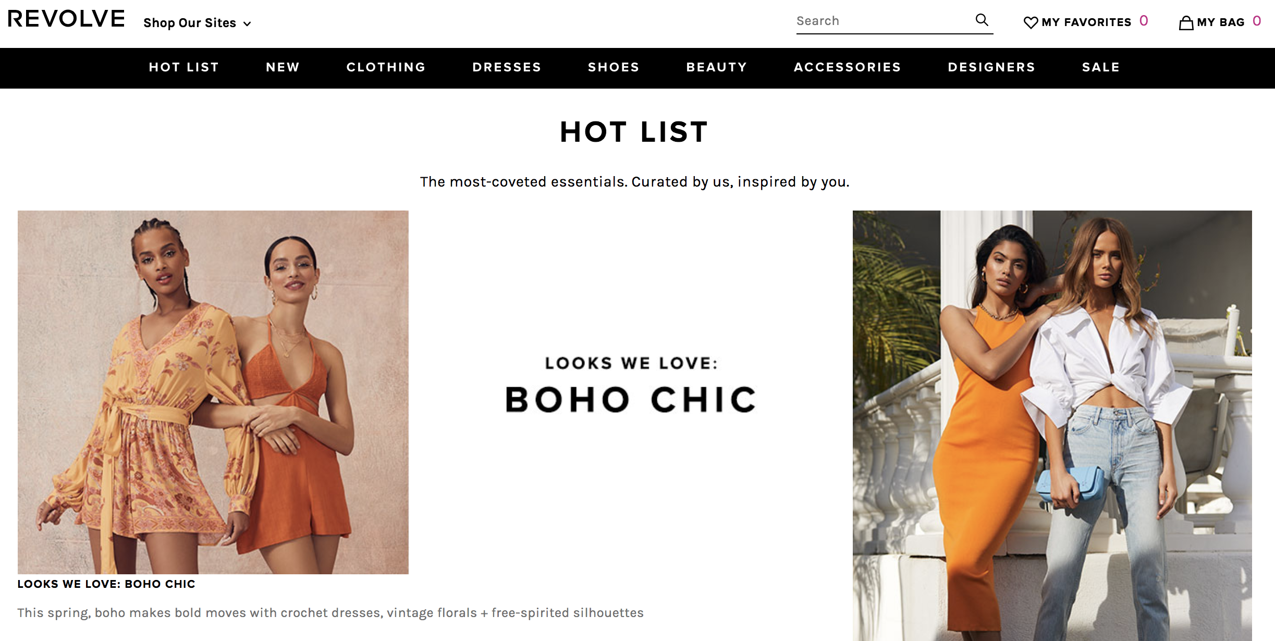Open the CLOTHING menu
1275x641 pixels.
[x=386, y=67]
